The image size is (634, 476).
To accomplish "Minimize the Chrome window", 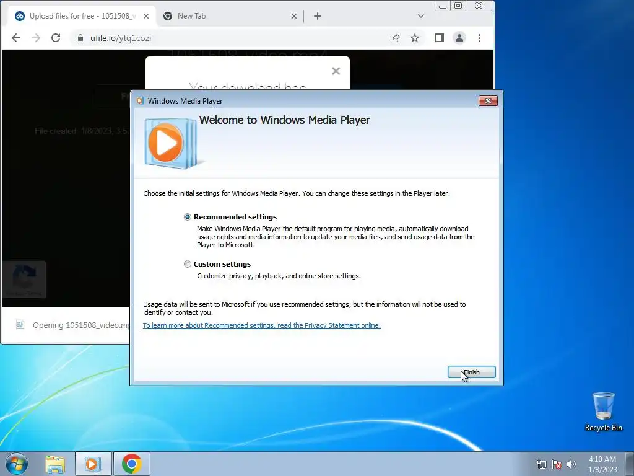I will (443, 6).
